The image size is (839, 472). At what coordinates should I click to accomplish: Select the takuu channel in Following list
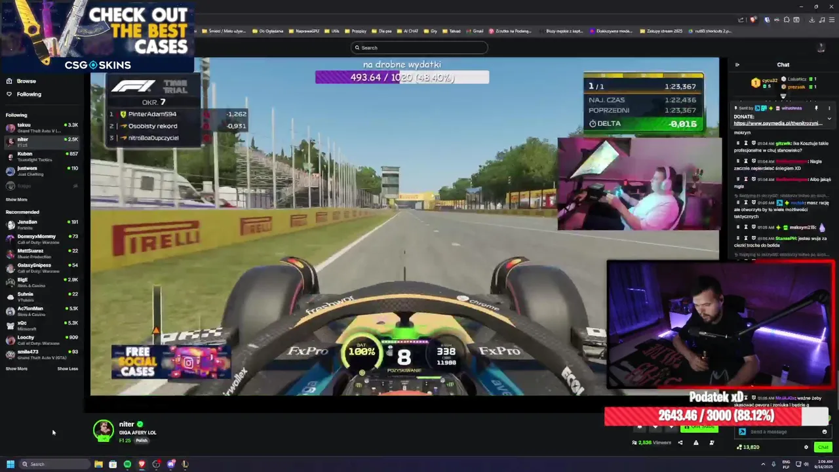(x=41, y=127)
